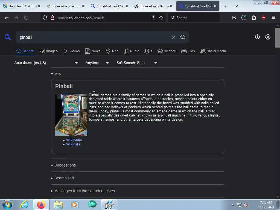280x210 pixels.
Task: Expand Messages from the search engines
Action: (x=83, y=191)
